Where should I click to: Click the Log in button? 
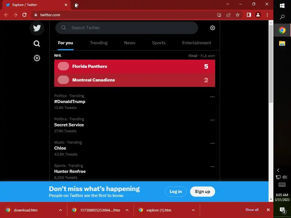pos(176,192)
